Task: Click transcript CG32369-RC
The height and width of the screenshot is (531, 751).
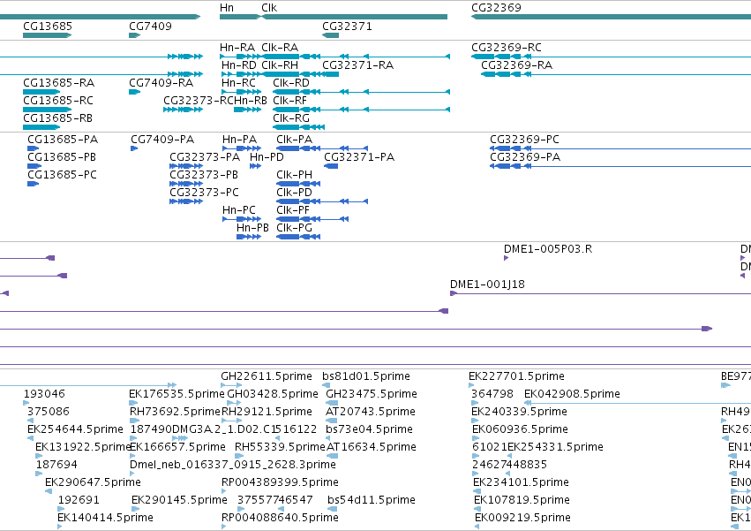Action: pyautogui.click(x=507, y=48)
